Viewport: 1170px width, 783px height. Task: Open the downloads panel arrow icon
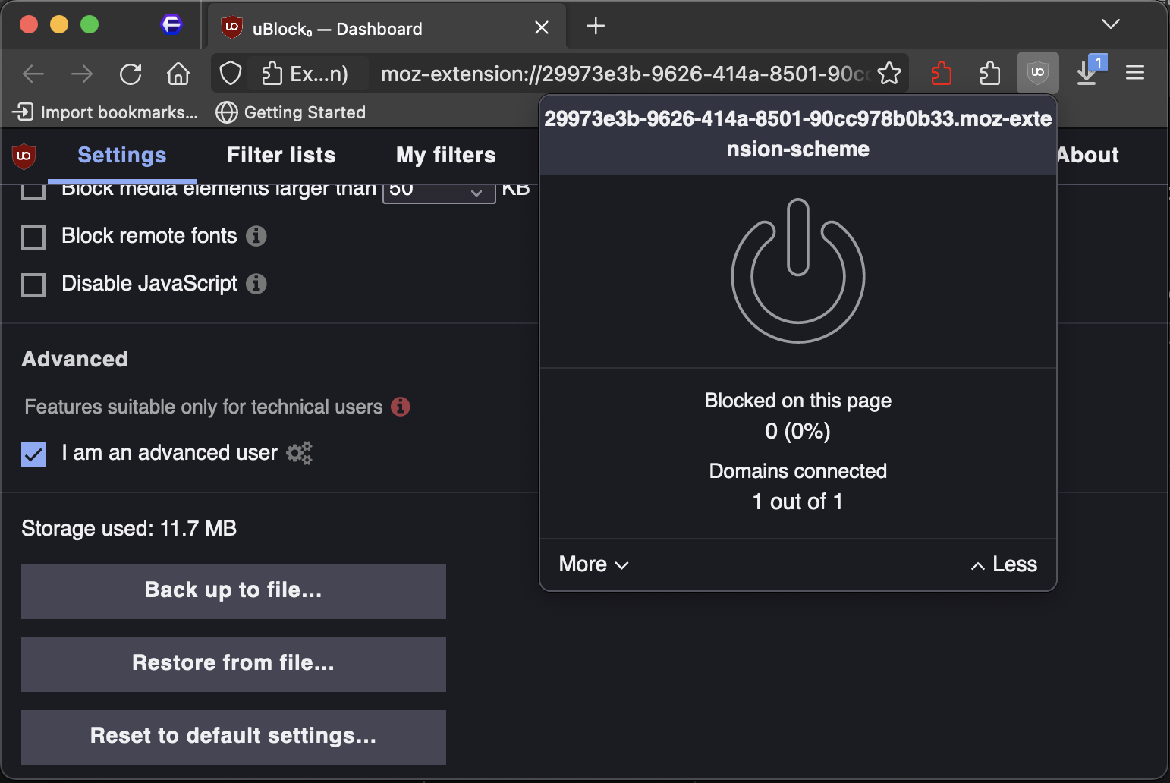pyautogui.click(x=1087, y=74)
